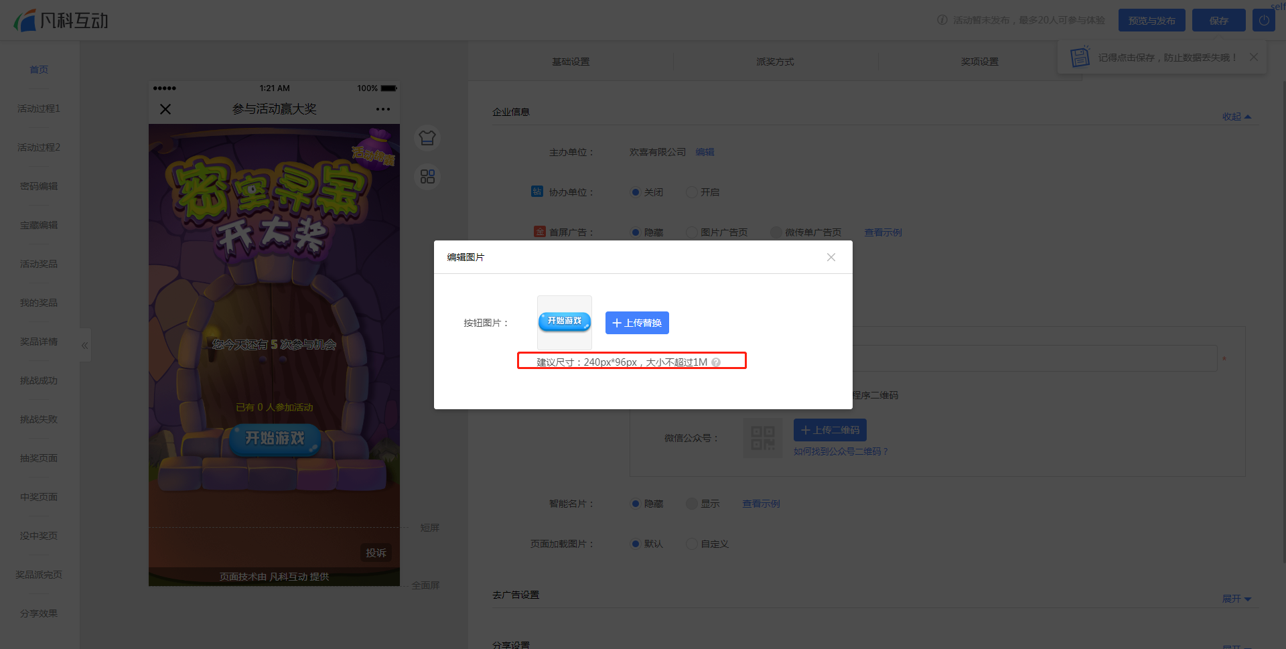Open the skin/shirt theme icon beside phone preview
This screenshot has width=1286, height=649.
click(x=427, y=138)
